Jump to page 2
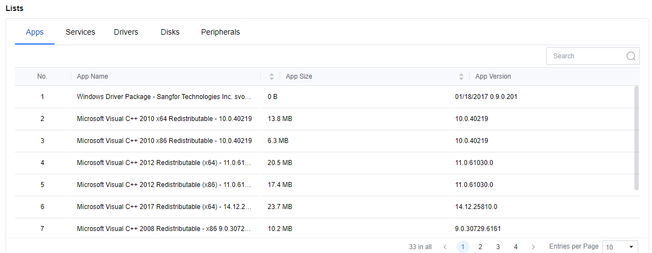 coord(481,247)
